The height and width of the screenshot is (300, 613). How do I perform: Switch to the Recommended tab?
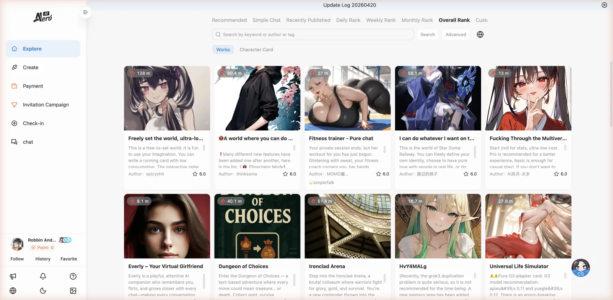point(229,20)
